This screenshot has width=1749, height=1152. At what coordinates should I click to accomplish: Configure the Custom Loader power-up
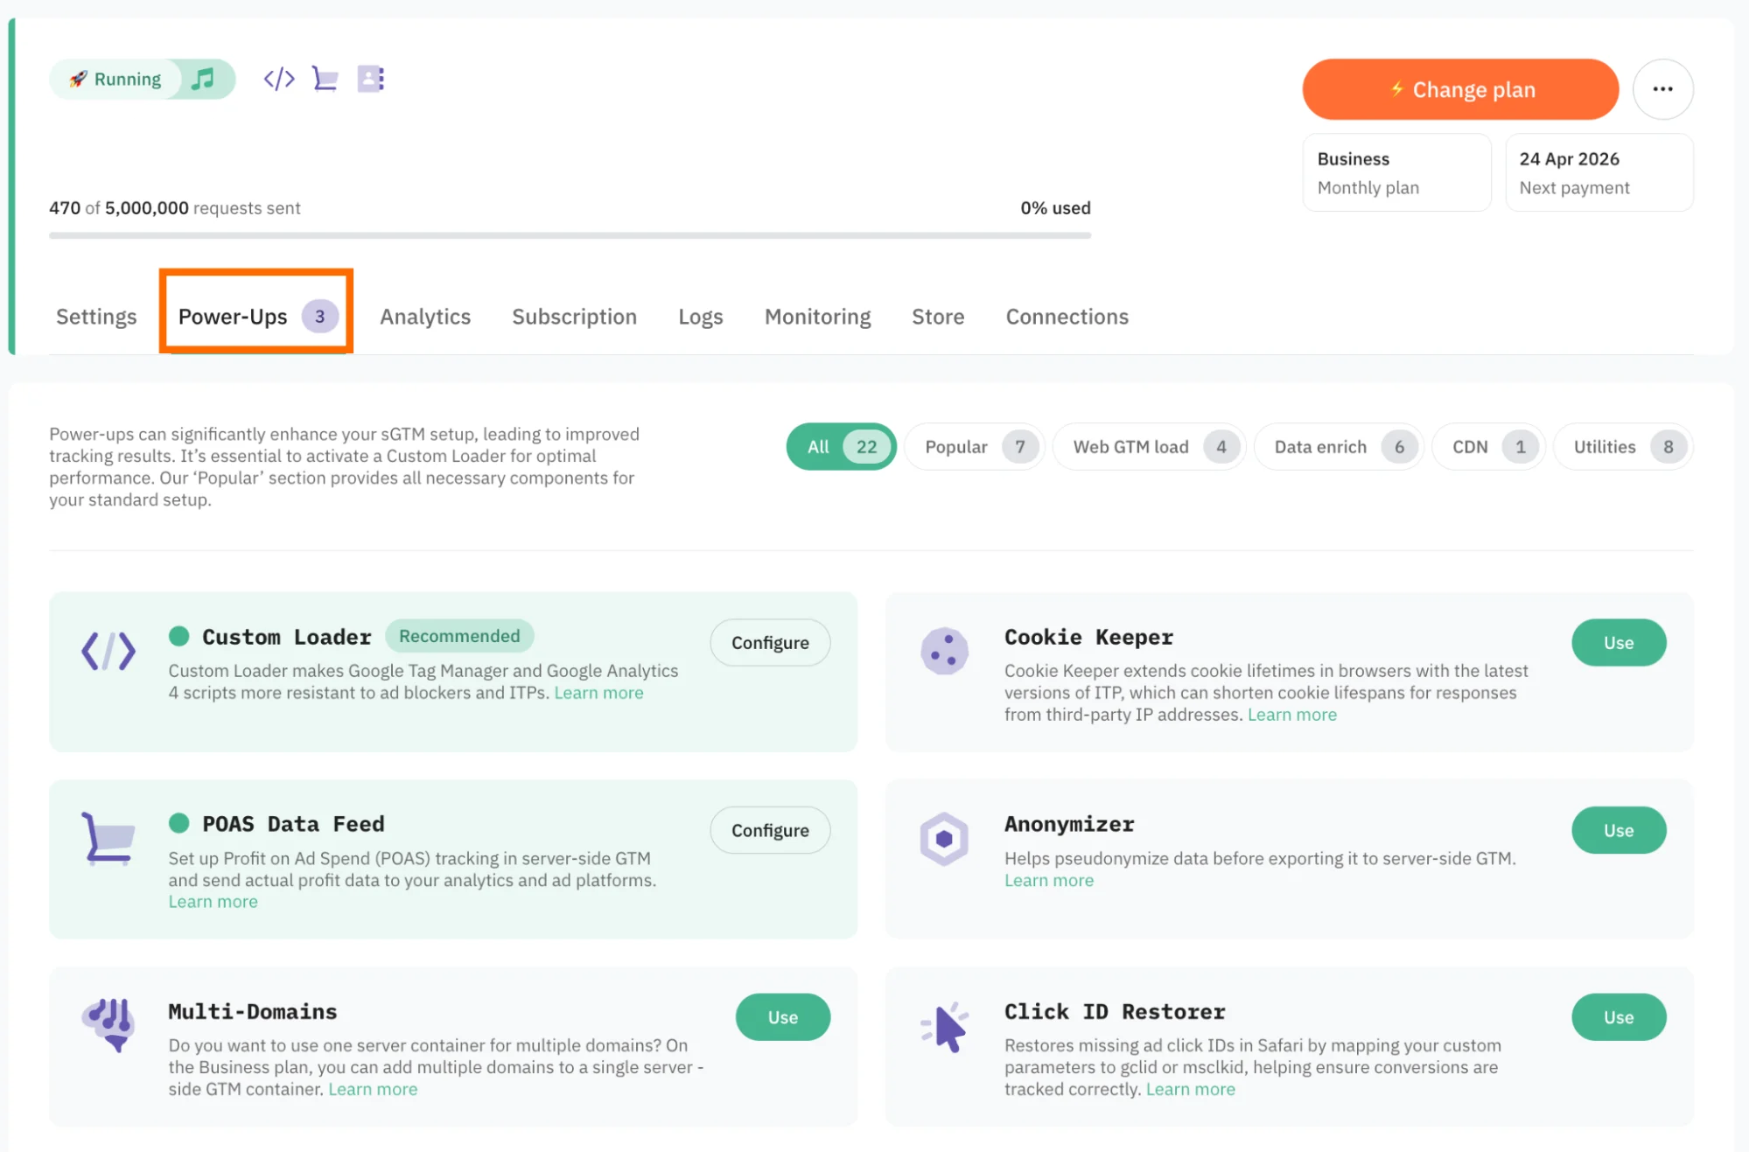[770, 643]
